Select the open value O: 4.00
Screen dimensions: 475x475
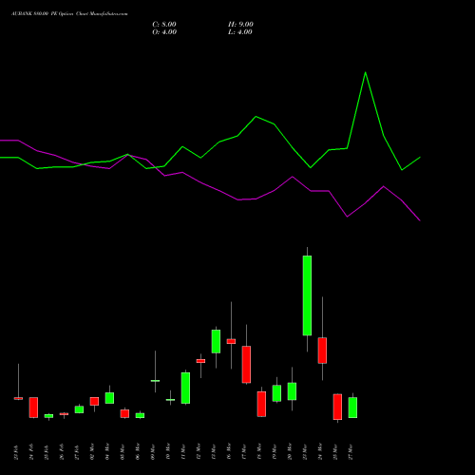pos(164,32)
